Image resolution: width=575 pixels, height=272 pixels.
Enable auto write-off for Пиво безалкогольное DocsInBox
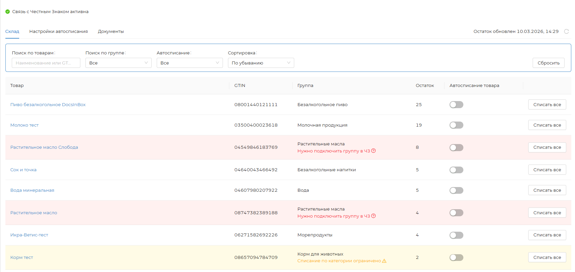point(456,105)
